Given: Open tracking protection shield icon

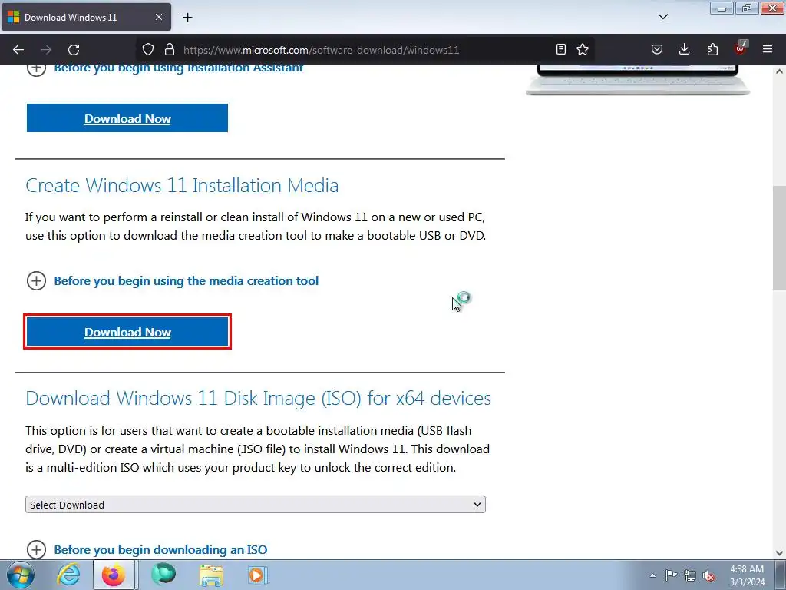Looking at the screenshot, I should click(x=148, y=49).
